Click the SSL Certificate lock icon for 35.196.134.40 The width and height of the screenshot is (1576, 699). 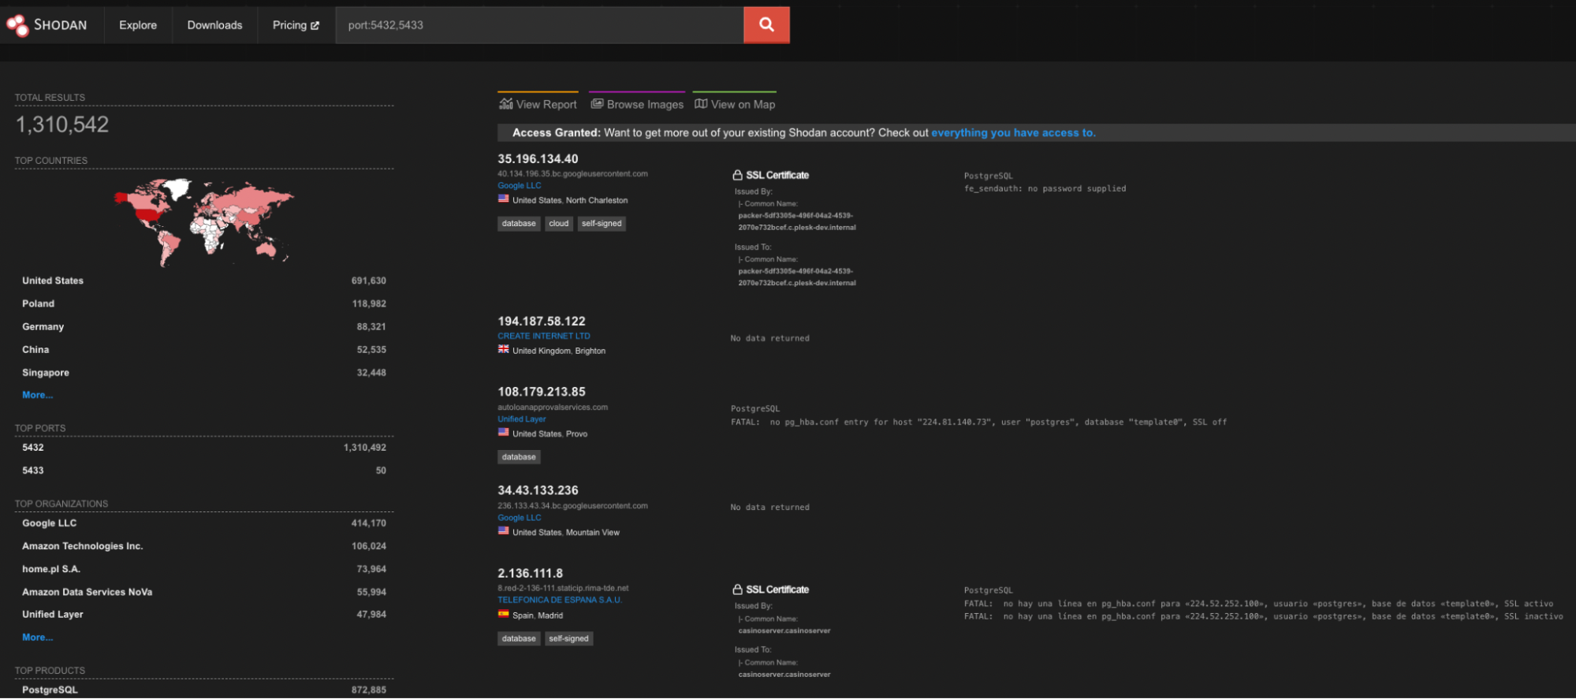pyautogui.click(x=737, y=175)
